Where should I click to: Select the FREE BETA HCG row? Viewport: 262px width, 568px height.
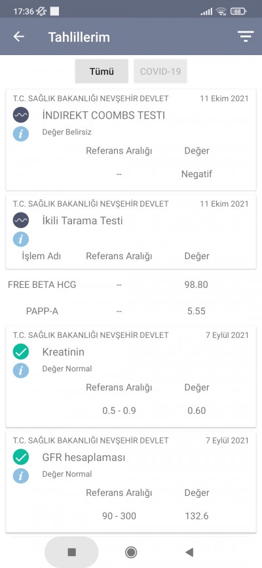click(x=131, y=285)
